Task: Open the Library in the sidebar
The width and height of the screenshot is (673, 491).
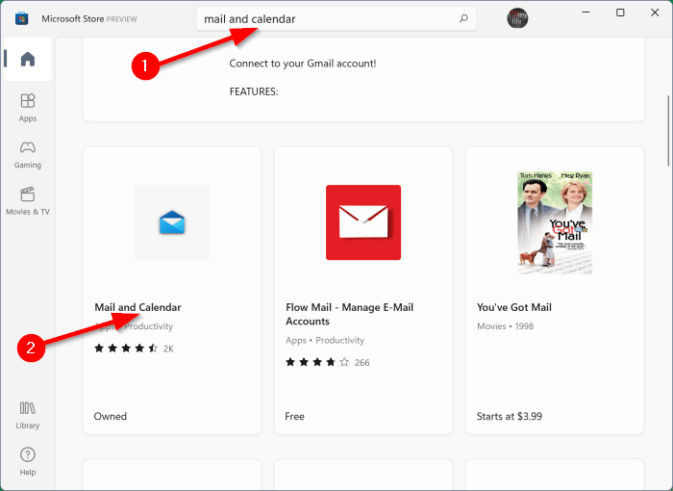Action: 28,415
